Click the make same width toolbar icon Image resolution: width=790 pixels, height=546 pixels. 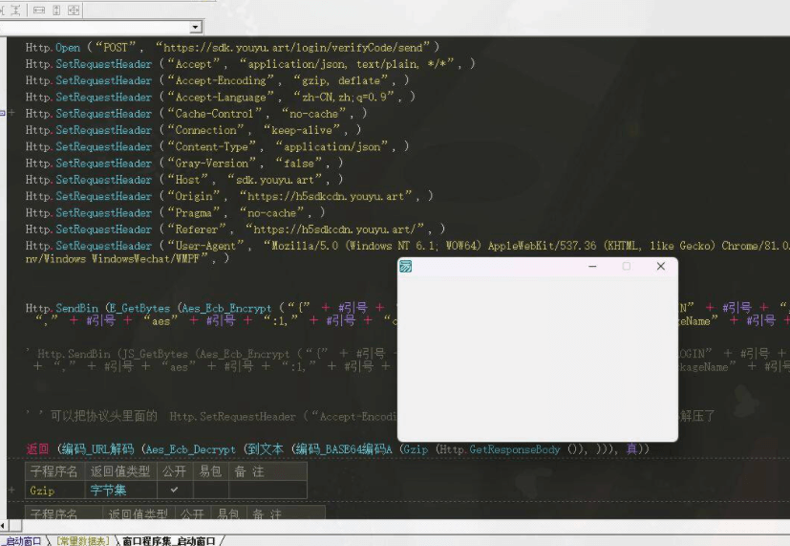pyautogui.click(x=39, y=11)
